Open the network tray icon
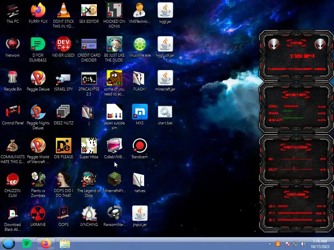This screenshot has height=250, width=334. point(296,244)
